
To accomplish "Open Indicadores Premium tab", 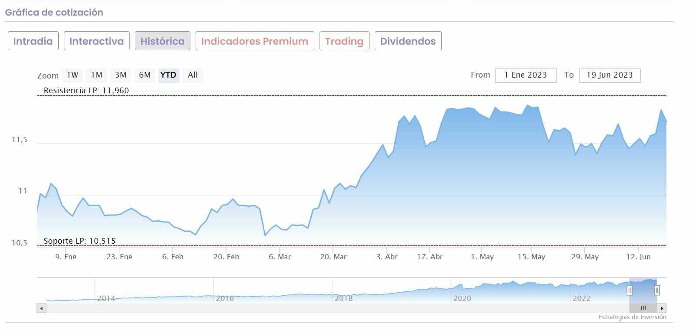I will [255, 41].
